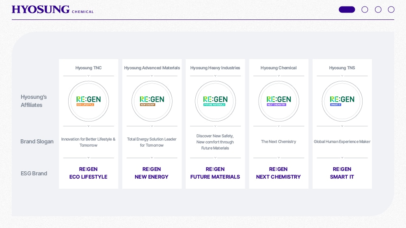Click the RE:GEN Next Chemistry logo circle

pos(279,101)
